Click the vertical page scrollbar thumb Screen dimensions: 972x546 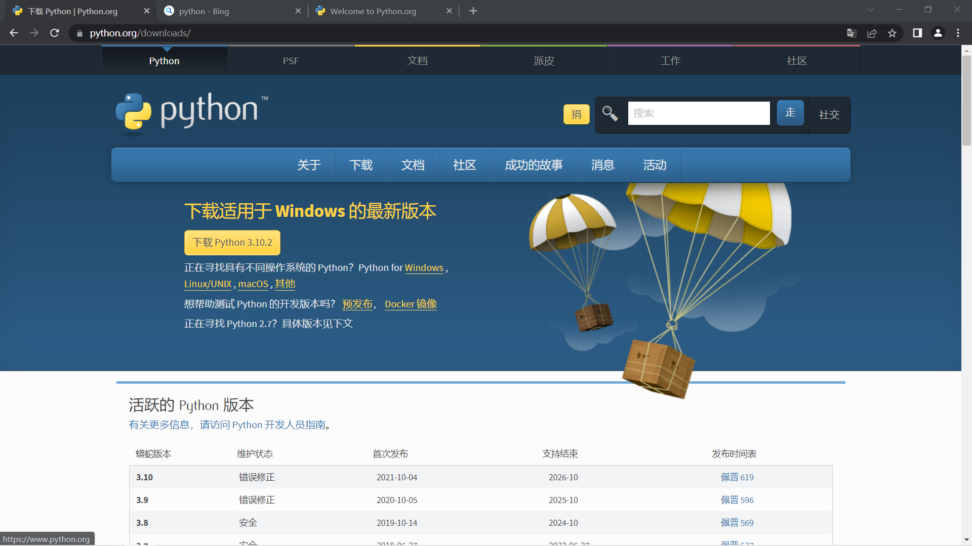pyautogui.click(x=966, y=101)
